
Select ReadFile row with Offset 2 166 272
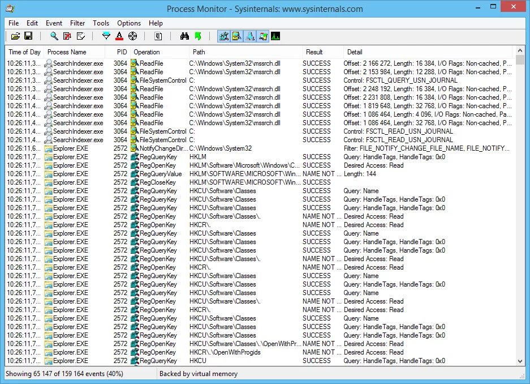pos(259,63)
